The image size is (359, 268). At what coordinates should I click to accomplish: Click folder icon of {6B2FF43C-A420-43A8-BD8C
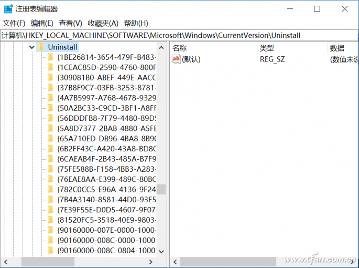51,148
